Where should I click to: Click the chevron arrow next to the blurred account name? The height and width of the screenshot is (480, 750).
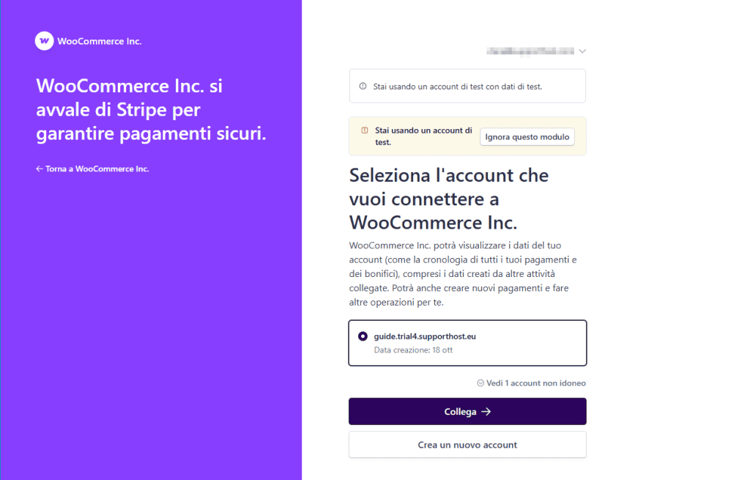point(582,51)
